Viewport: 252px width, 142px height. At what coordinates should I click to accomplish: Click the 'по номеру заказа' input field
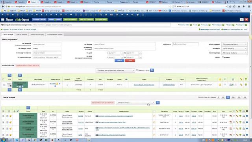pyautogui.click(x=47, y=49)
